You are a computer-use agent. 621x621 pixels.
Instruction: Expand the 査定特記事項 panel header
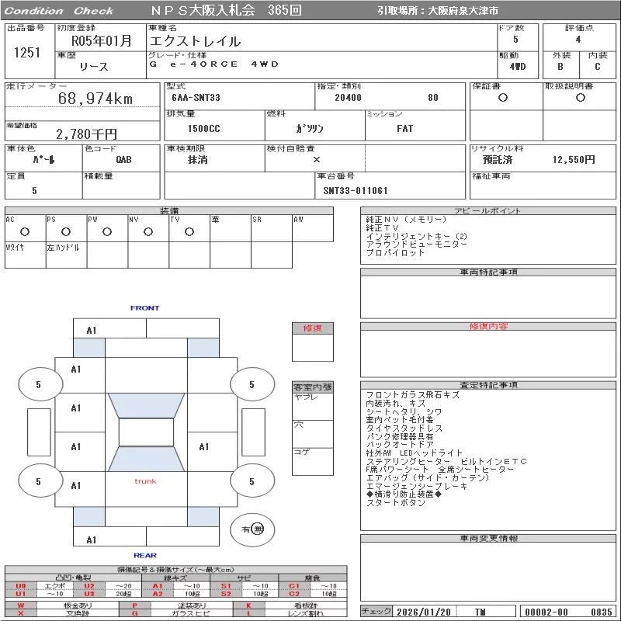coord(488,385)
